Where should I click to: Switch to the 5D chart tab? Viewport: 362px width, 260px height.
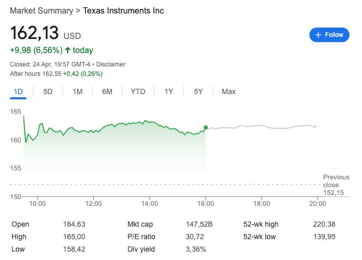pos(48,92)
